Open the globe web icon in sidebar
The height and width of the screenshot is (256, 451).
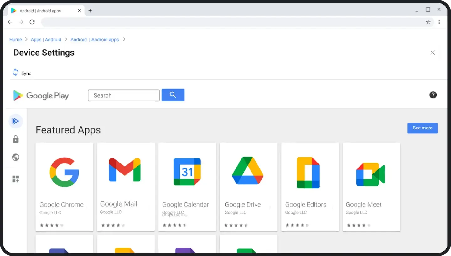[16, 157]
